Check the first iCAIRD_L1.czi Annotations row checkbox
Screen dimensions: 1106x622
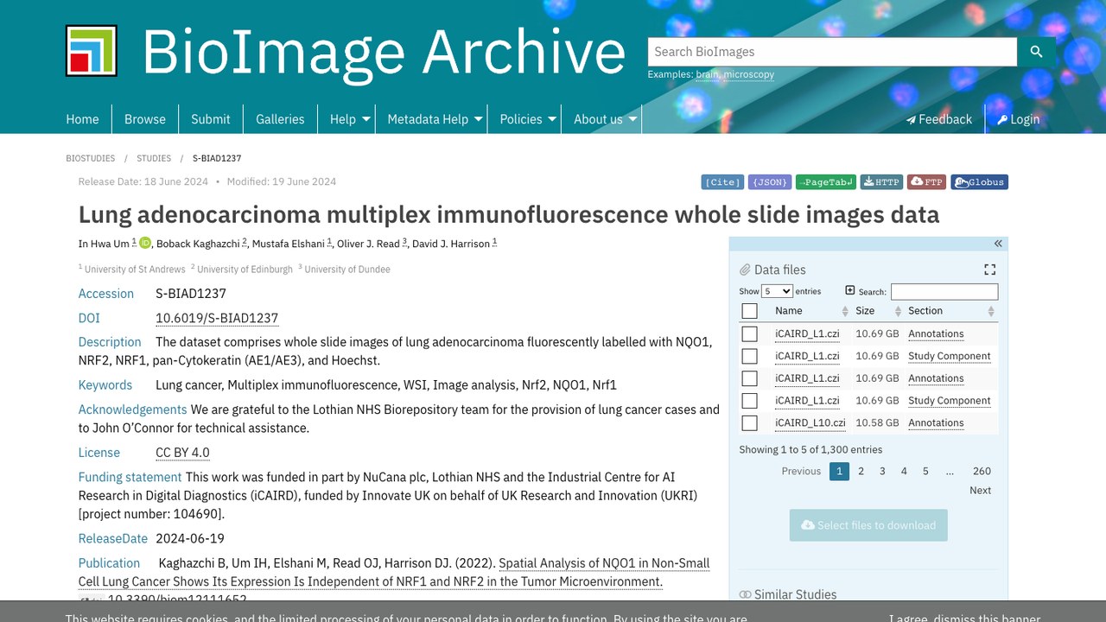749,333
